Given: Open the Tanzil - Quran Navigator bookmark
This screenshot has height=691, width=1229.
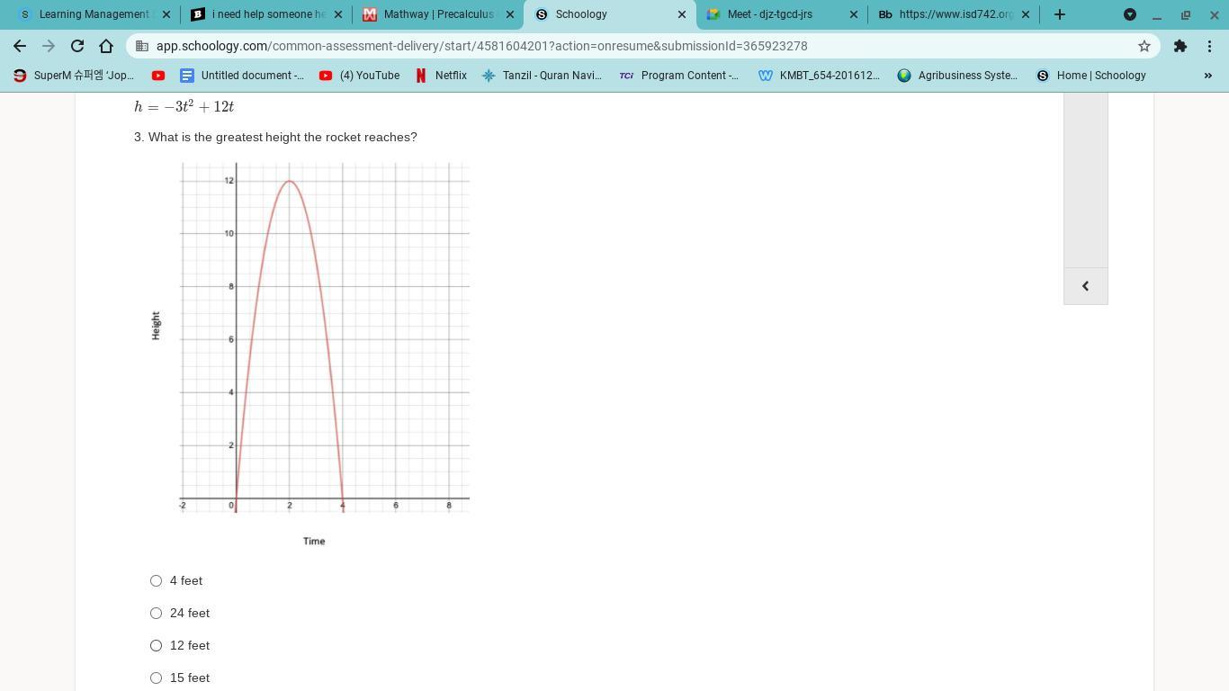Looking at the screenshot, I should coord(543,76).
